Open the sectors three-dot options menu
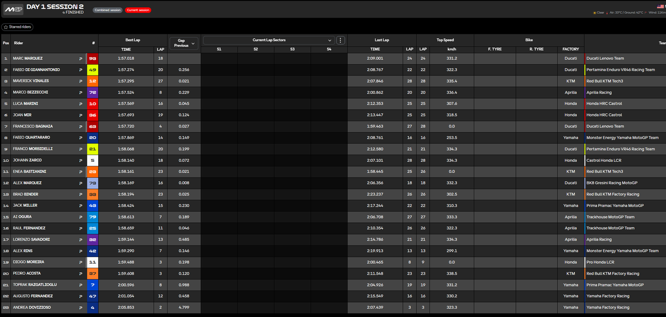This screenshot has width=666, height=317. [341, 40]
